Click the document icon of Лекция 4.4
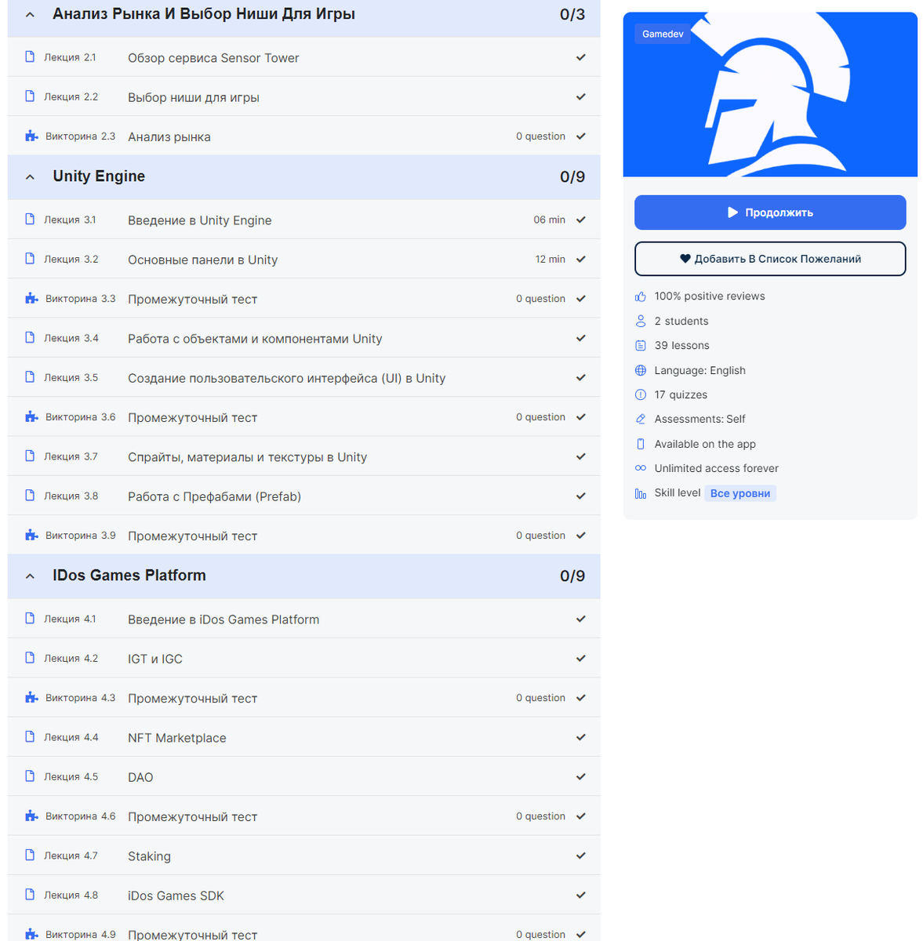 tap(30, 737)
